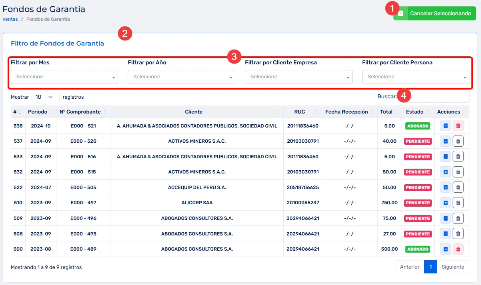
Task: Go to the Ventas breadcrumb link
Action: pyautogui.click(x=10, y=19)
